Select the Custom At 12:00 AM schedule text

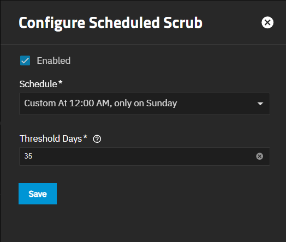[100, 103]
